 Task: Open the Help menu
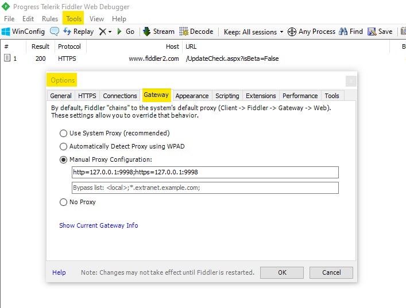click(x=119, y=19)
